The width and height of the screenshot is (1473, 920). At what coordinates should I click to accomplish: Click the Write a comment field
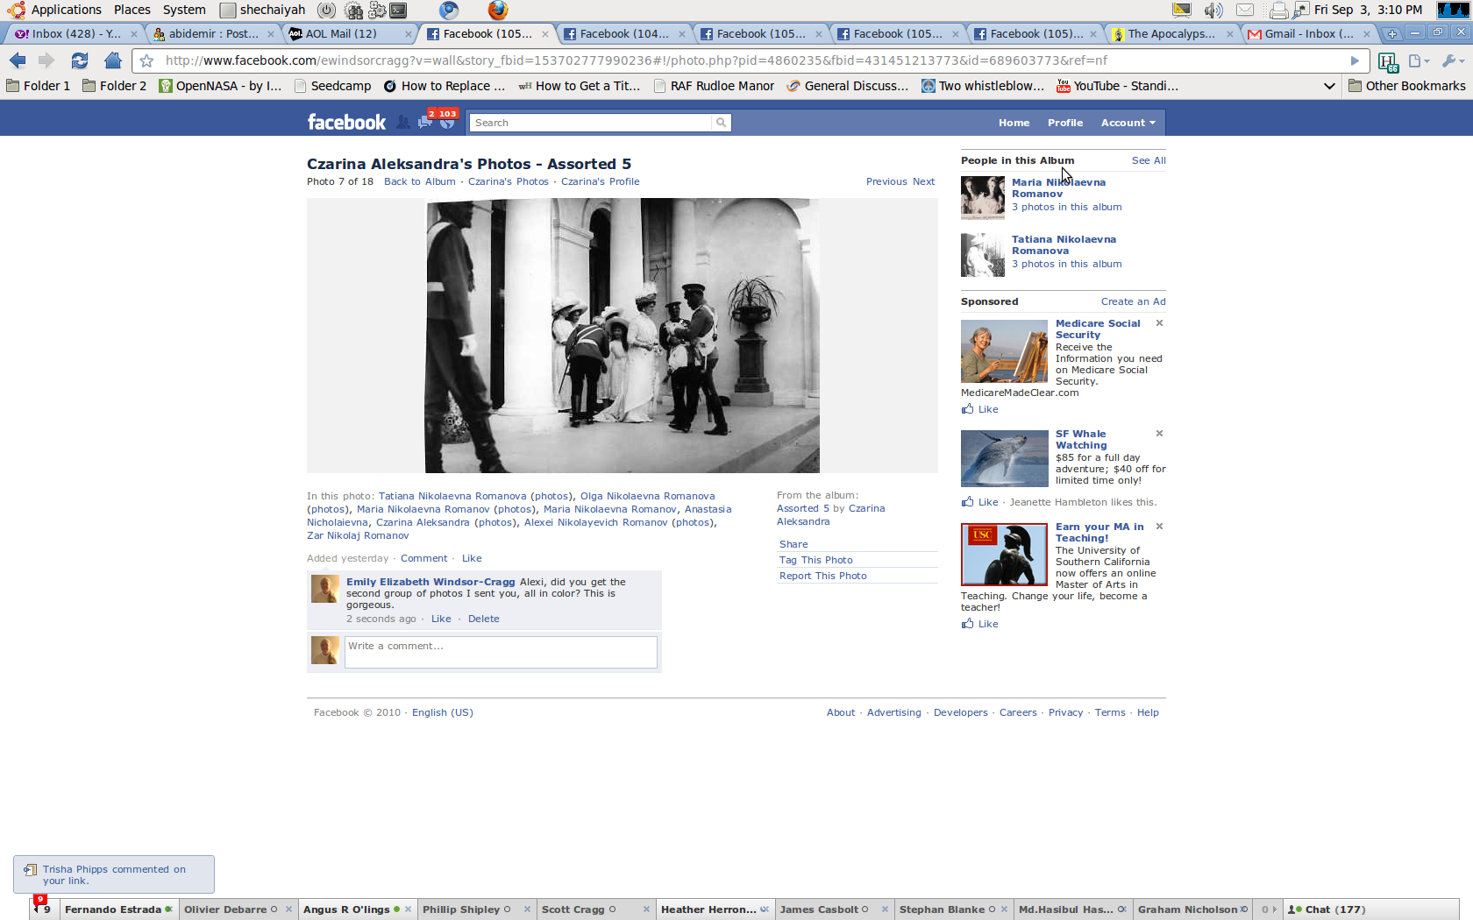[x=500, y=652]
